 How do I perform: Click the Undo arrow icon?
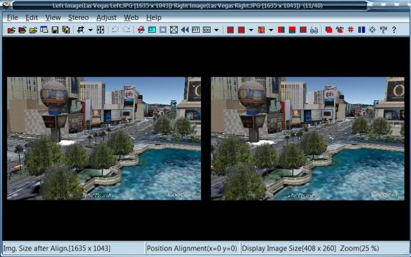pyautogui.click(x=115, y=30)
